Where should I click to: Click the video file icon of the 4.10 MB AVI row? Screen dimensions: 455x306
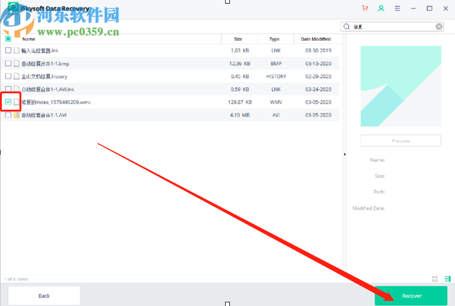click(x=16, y=115)
